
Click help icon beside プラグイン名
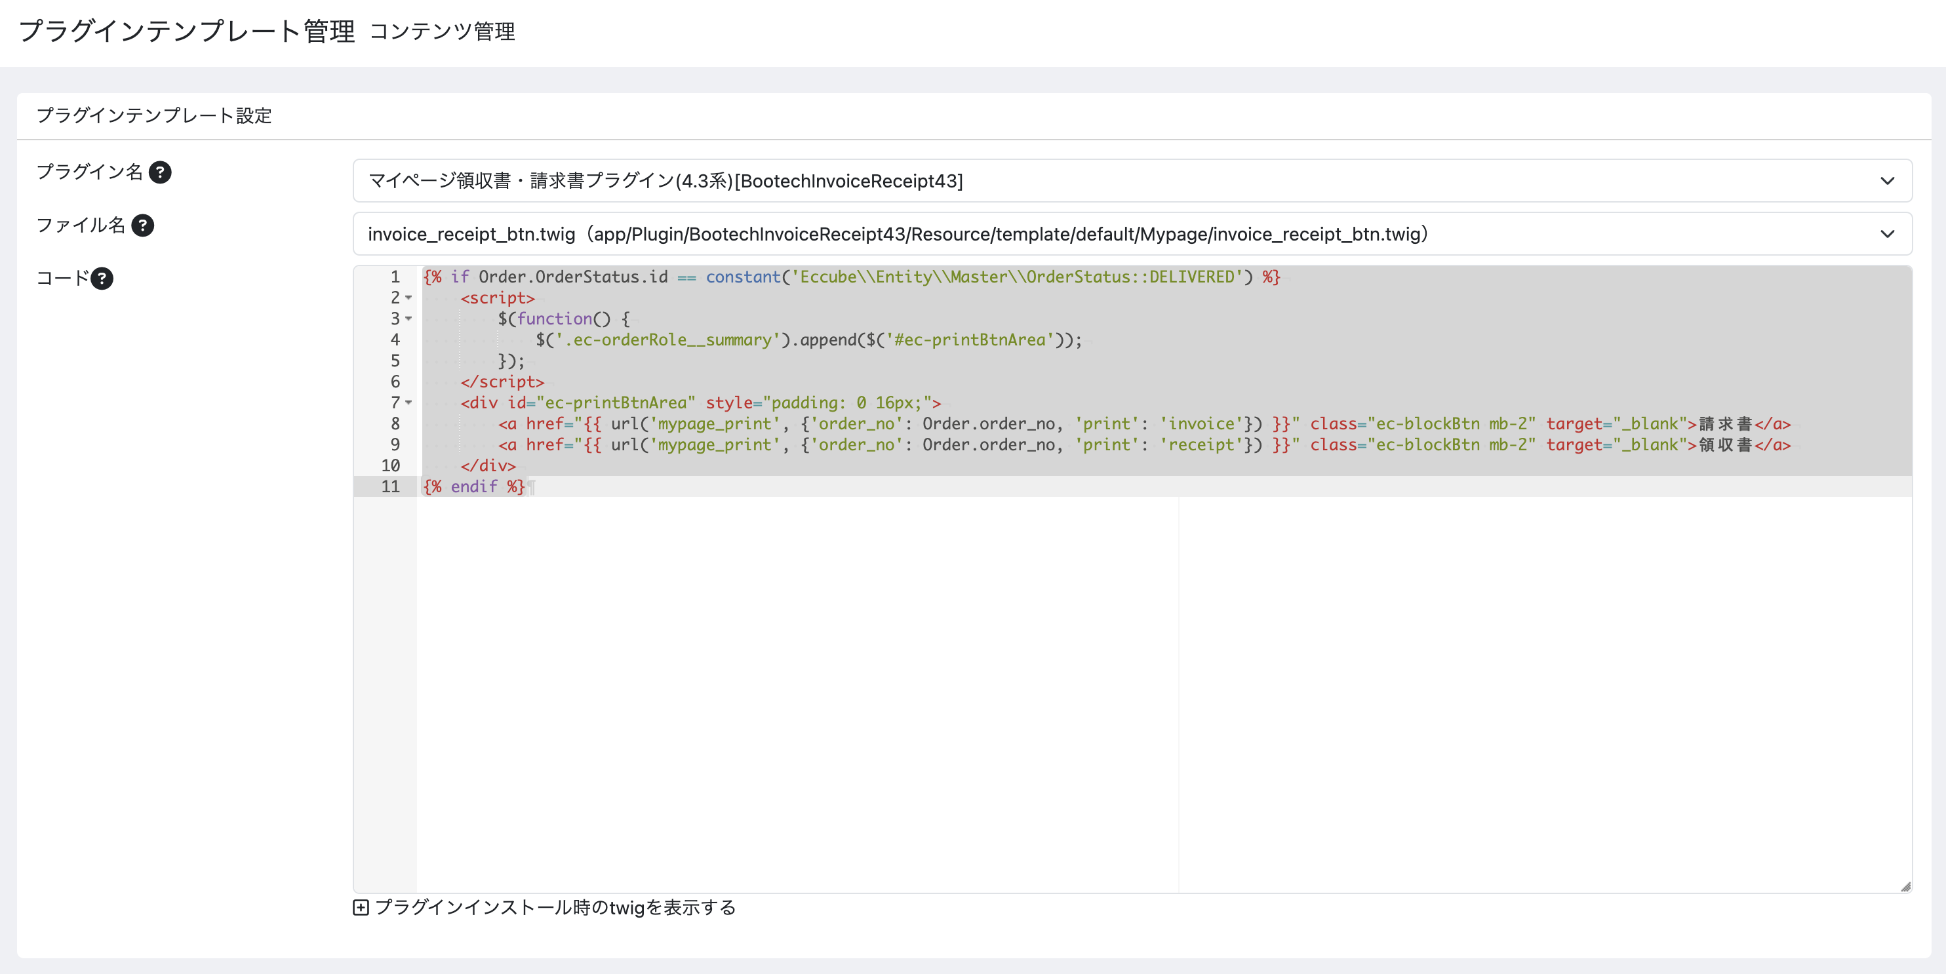pos(160,173)
